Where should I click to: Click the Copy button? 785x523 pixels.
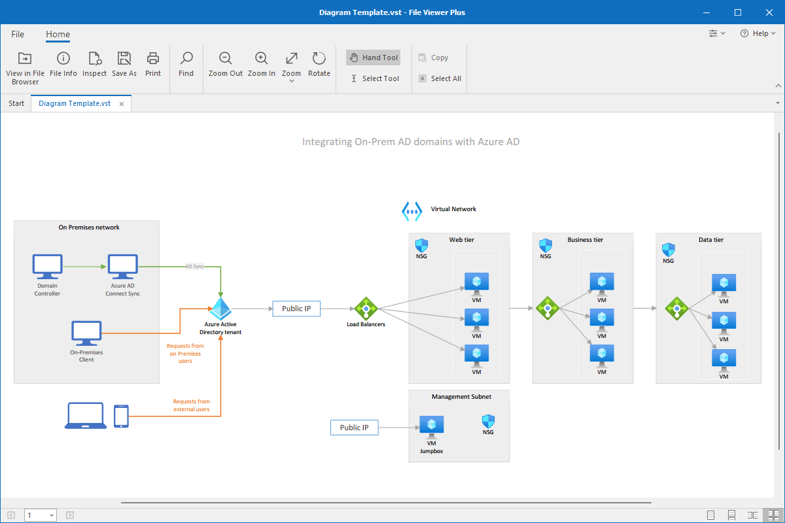tap(433, 58)
